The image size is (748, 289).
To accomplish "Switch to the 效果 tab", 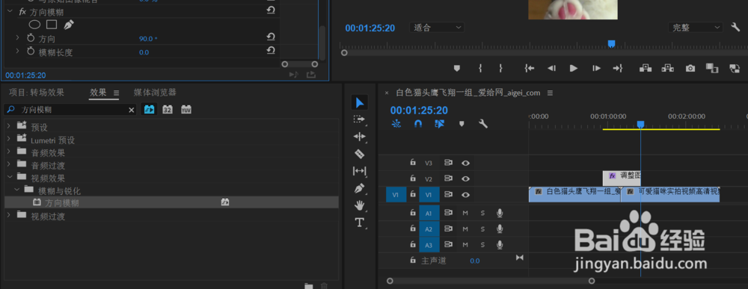I will (98, 93).
